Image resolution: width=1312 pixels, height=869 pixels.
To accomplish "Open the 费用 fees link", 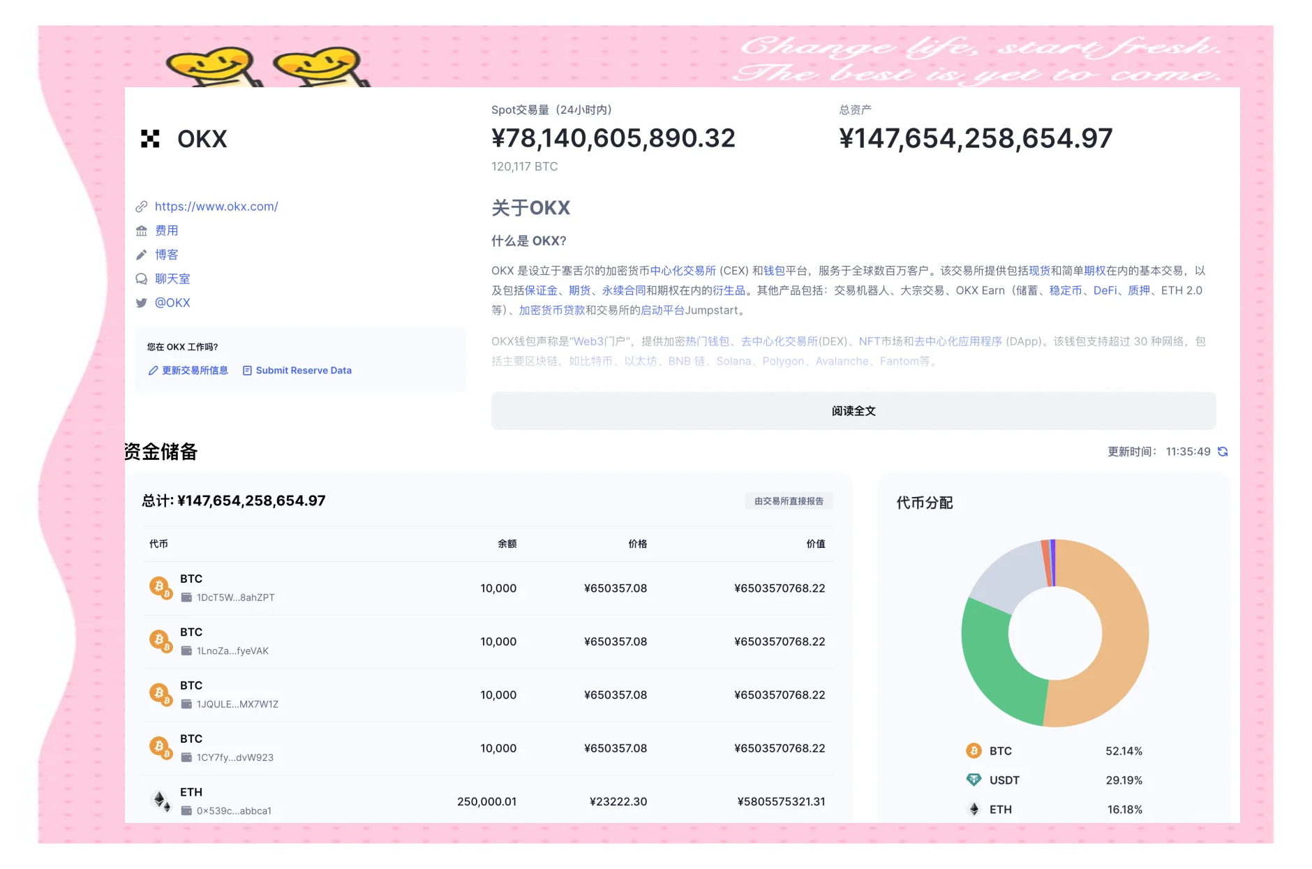I will click(167, 230).
